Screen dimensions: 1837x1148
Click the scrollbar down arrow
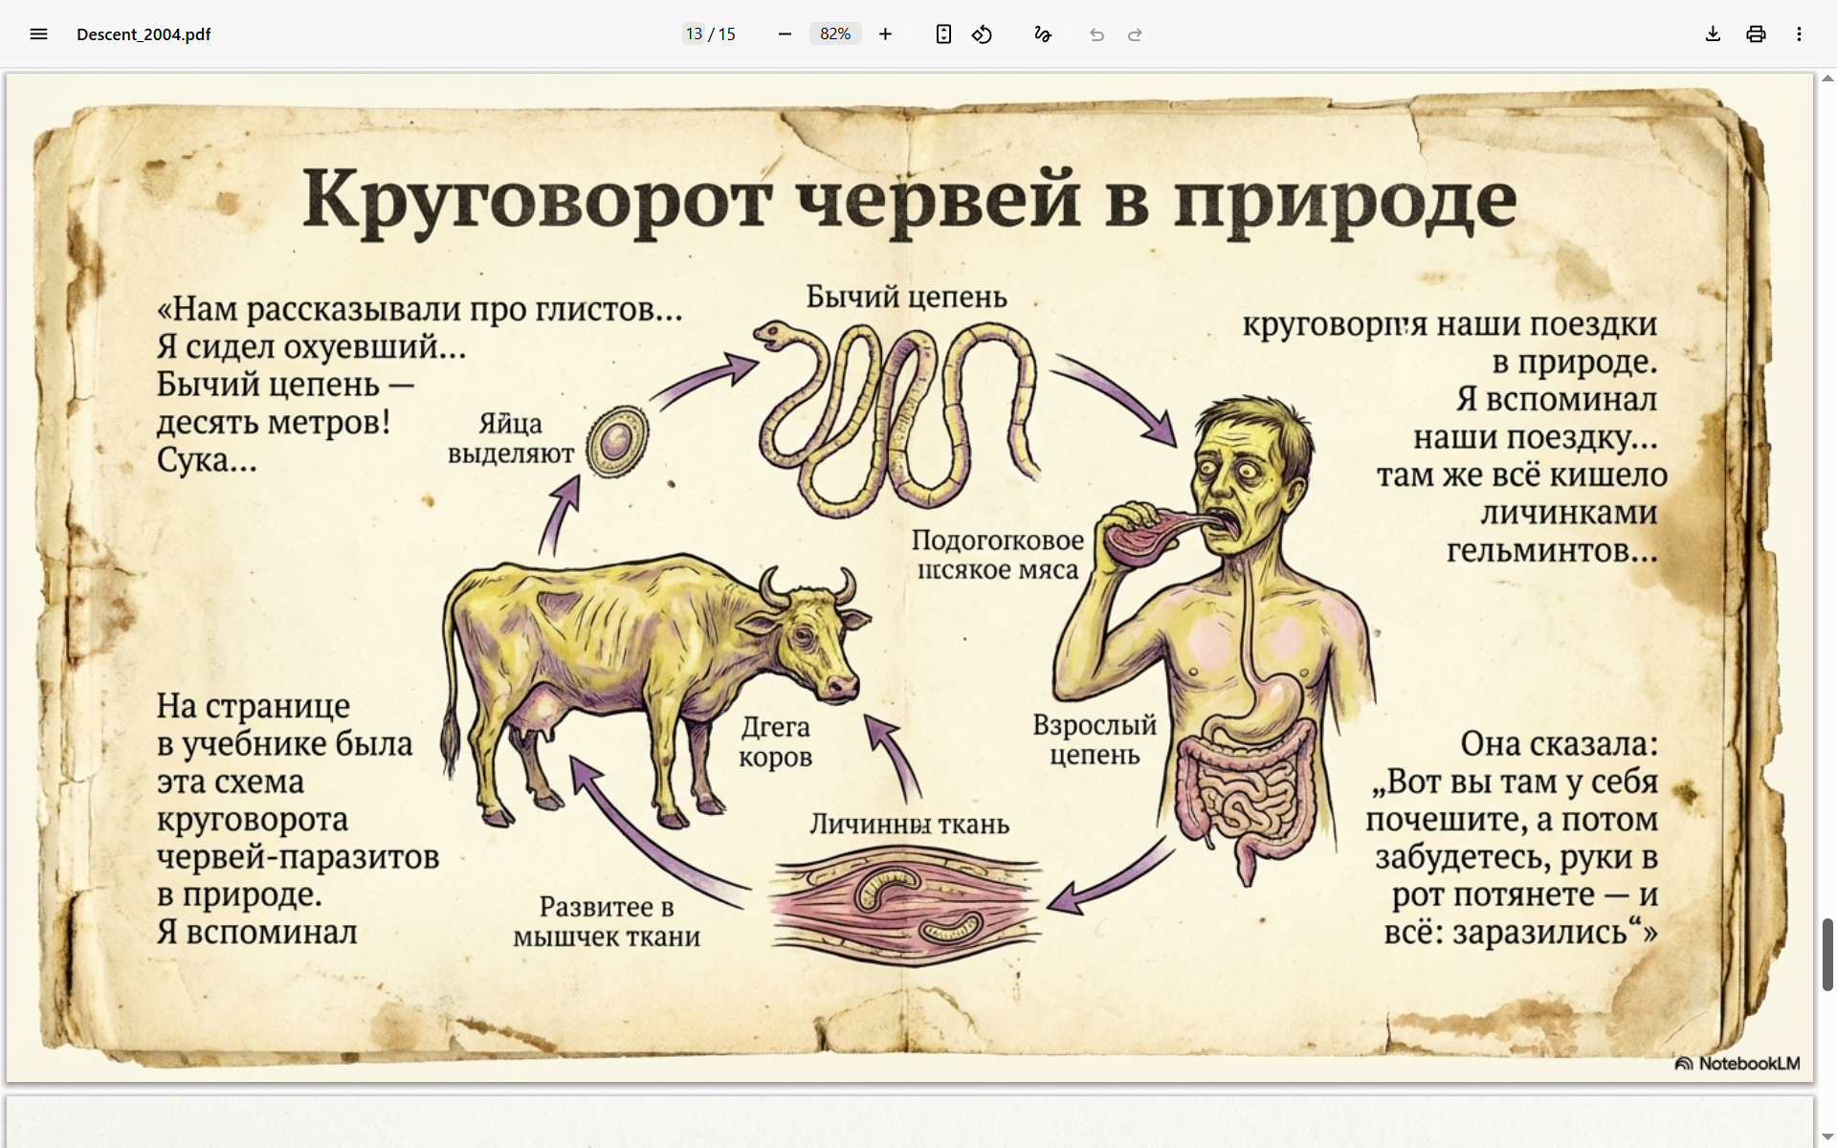point(1827,1137)
